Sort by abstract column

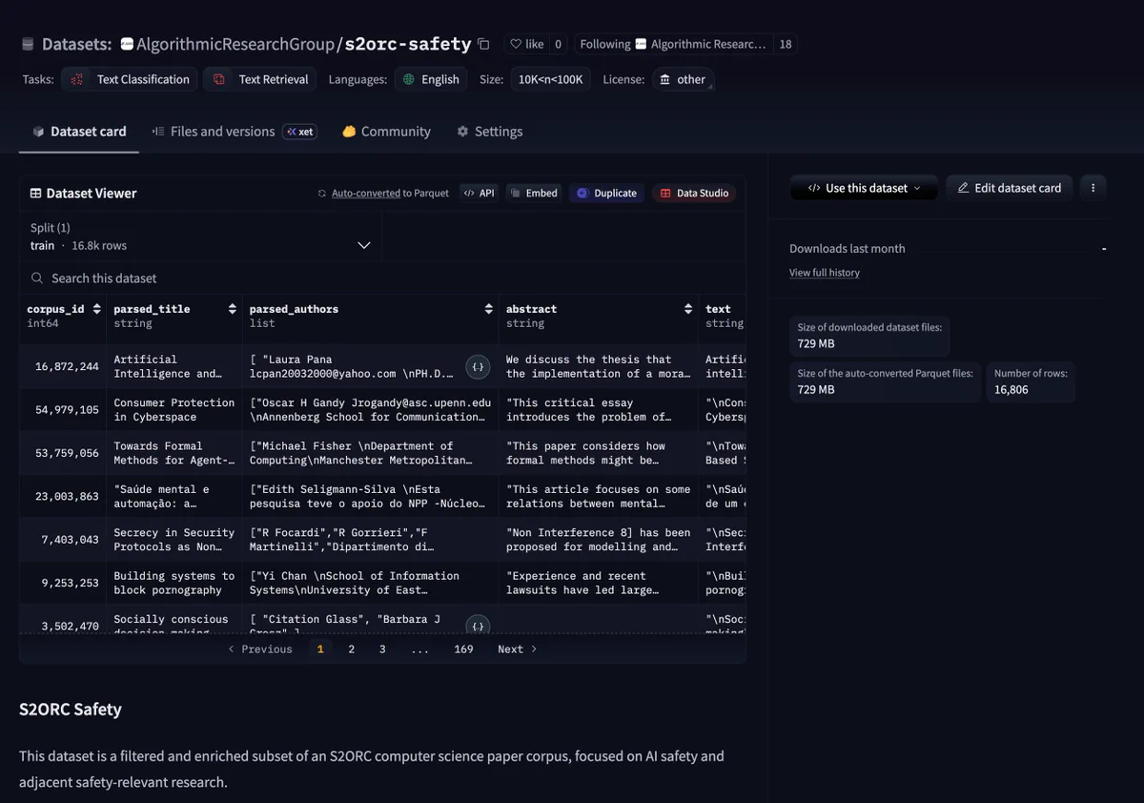(x=687, y=309)
